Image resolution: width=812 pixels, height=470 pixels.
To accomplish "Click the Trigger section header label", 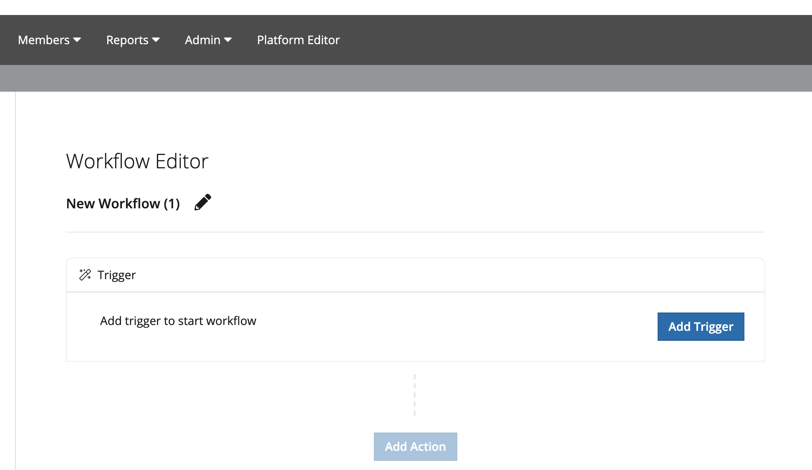I will click(x=117, y=275).
